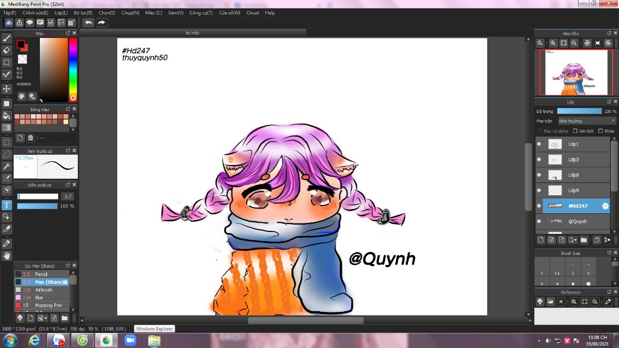Hide the #Hd247 layer
Screen dimensions: 619x348
coord(539,205)
